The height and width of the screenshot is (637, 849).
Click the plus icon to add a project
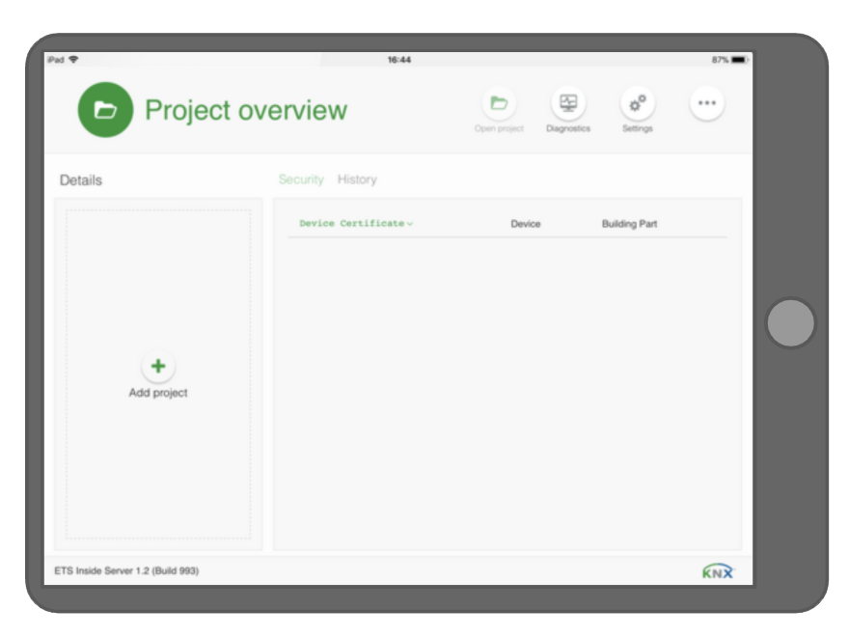[160, 365]
